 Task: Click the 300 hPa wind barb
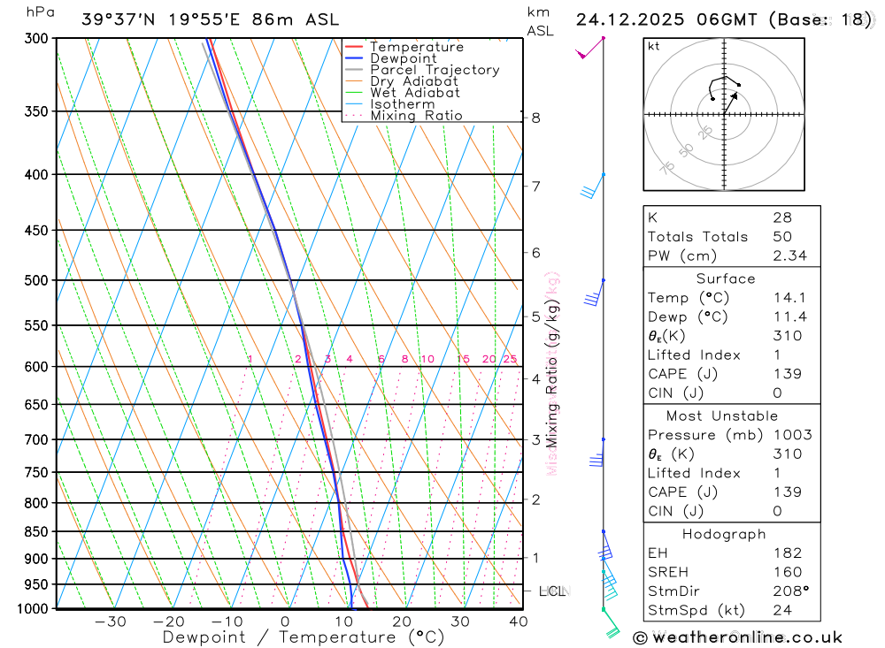589,48
